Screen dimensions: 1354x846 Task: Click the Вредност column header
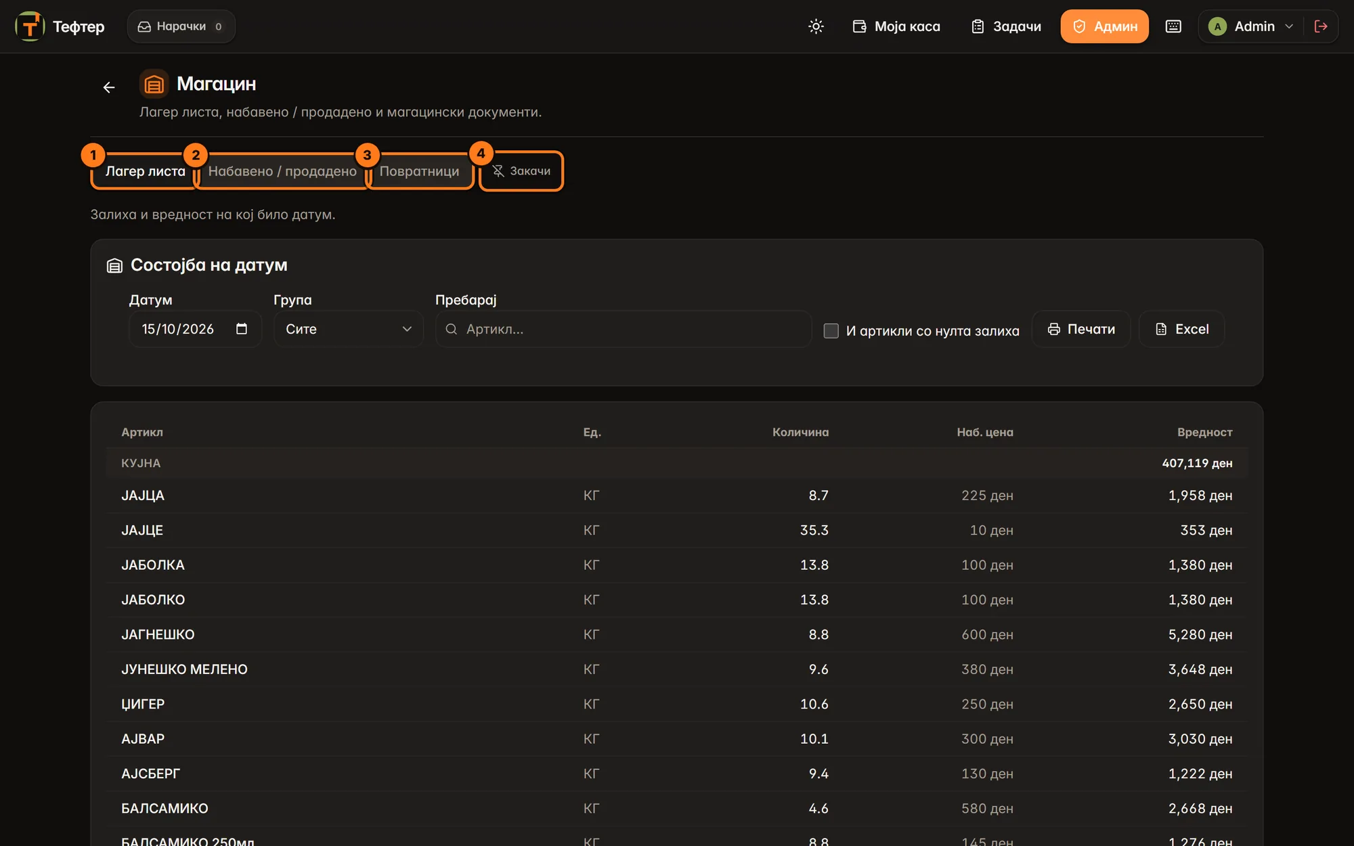(x=1204, y=432)
